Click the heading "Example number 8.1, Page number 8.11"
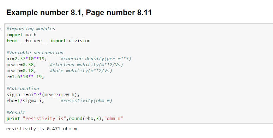The image size is (273, 138). click(79, 13)
